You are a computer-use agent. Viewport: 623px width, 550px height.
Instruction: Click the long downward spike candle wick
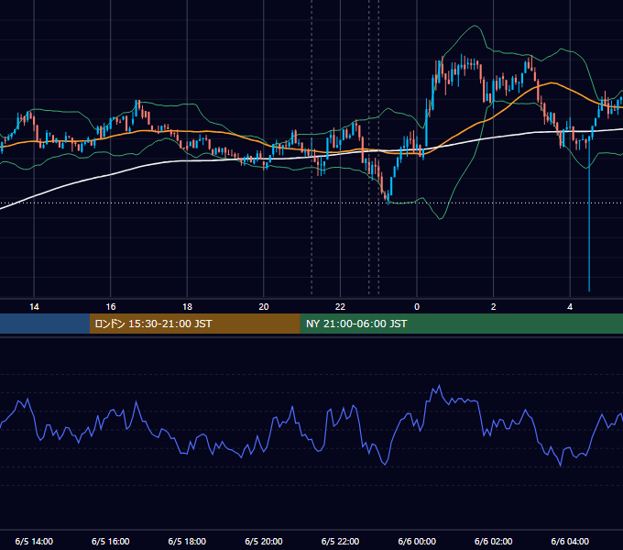(589, 214)
